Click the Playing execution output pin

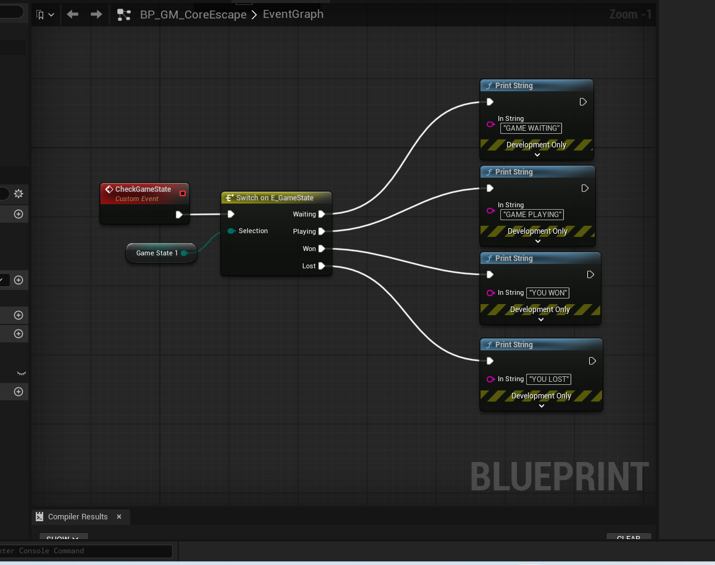(321, 232)
